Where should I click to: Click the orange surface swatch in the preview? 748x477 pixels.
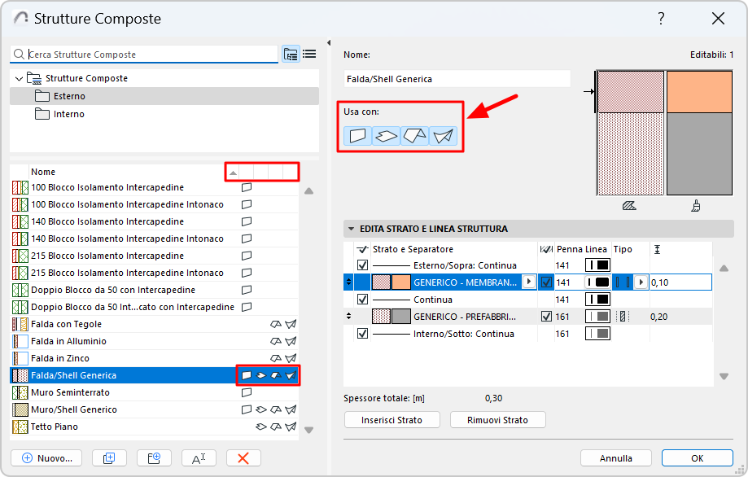pyautogui.click(x=699, y=92)
